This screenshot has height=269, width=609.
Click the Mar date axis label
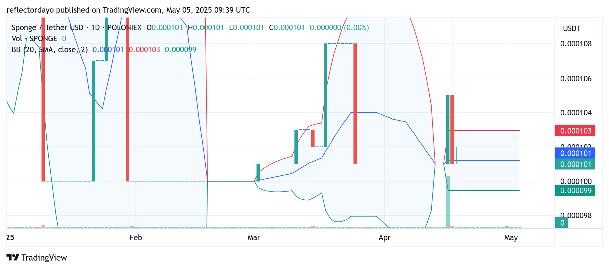pos(254,238)
